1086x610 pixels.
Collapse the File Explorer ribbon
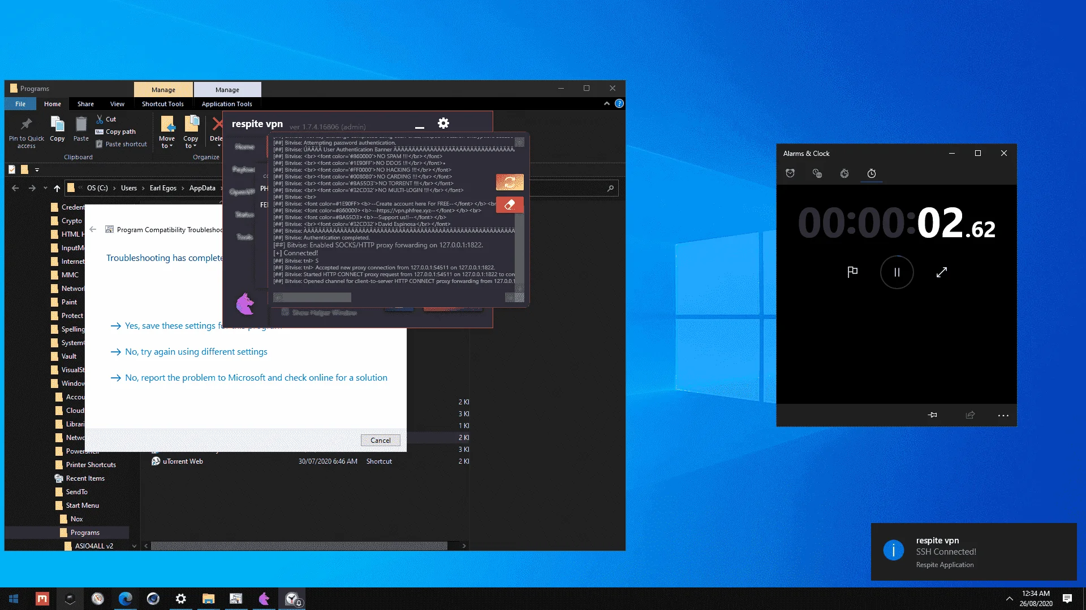(x=606, y=103)
